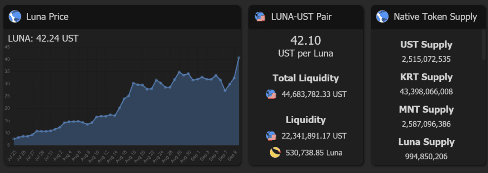Click the KRT Supply heading
The height and width of the screenshot is (173, 488).
(427, 77)
